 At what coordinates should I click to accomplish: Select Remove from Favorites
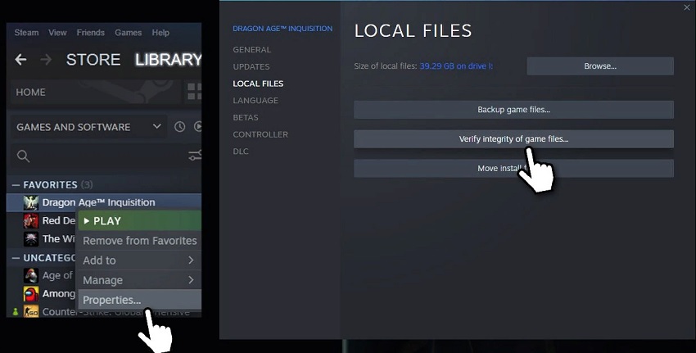pos(139,241)
